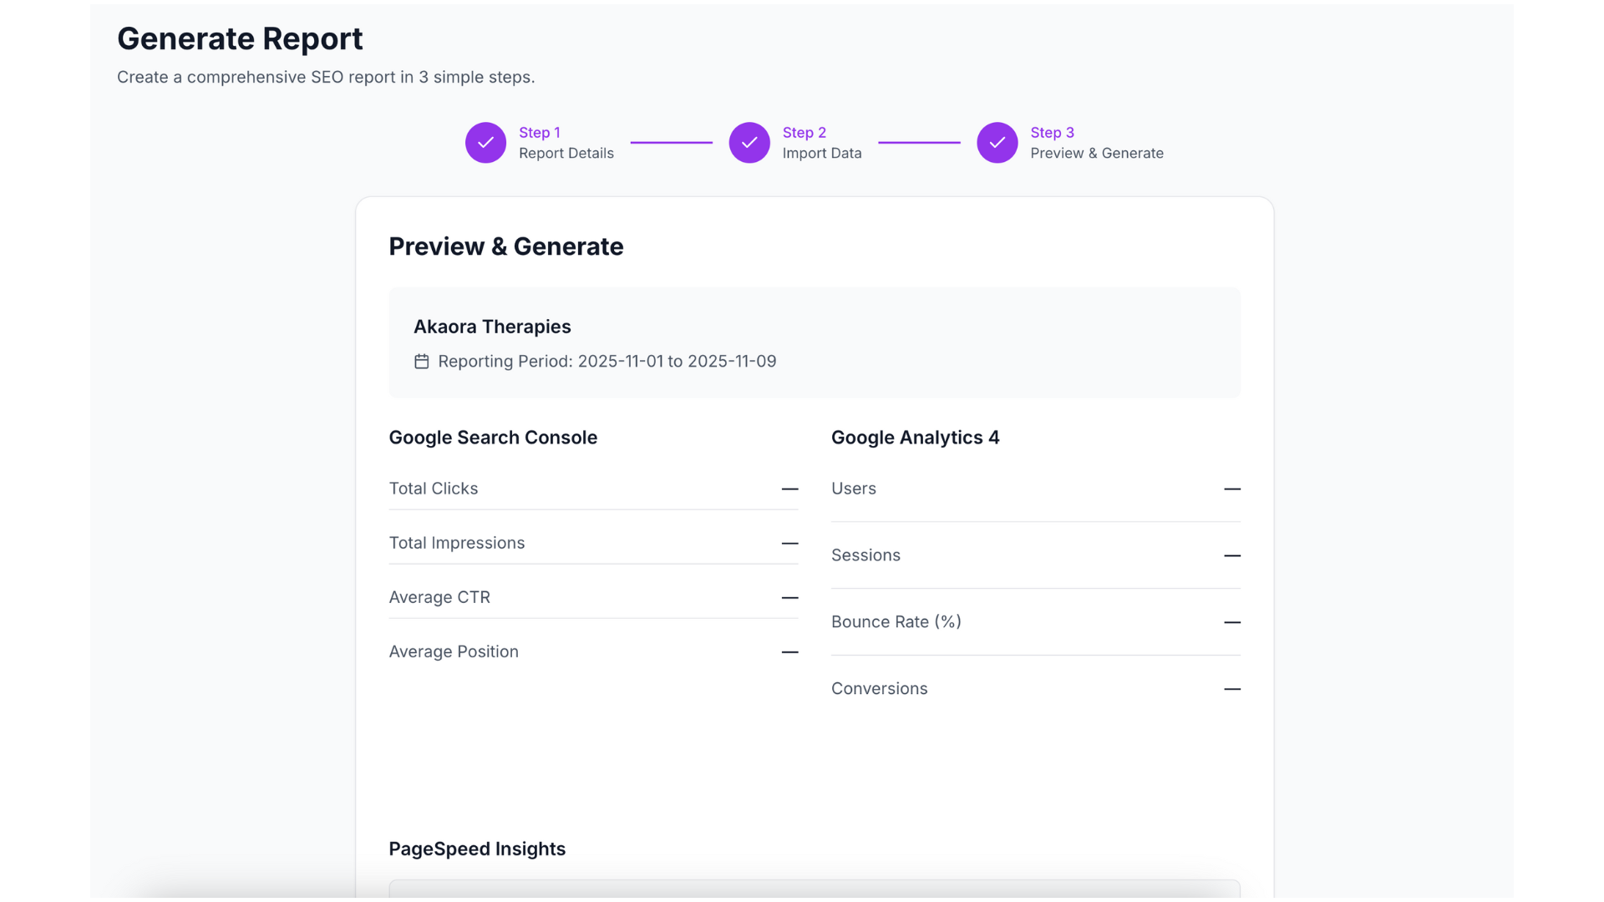
Task: Select the Akaora Therapies summary card
Action: point(814,342)
